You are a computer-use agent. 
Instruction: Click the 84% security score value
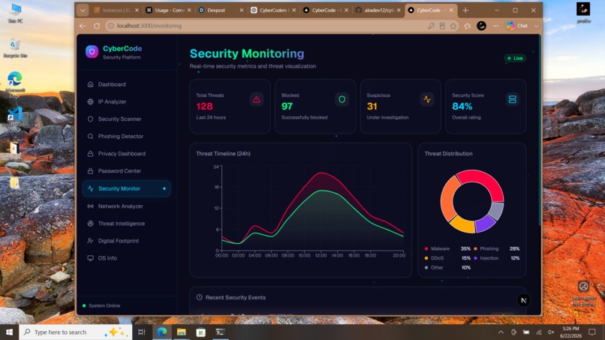pyautogui.click(x=462, y=106)
